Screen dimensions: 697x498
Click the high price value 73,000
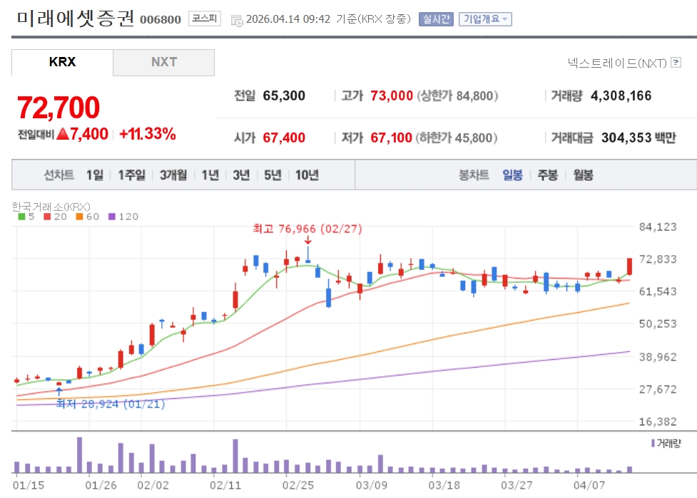point(392,96)
